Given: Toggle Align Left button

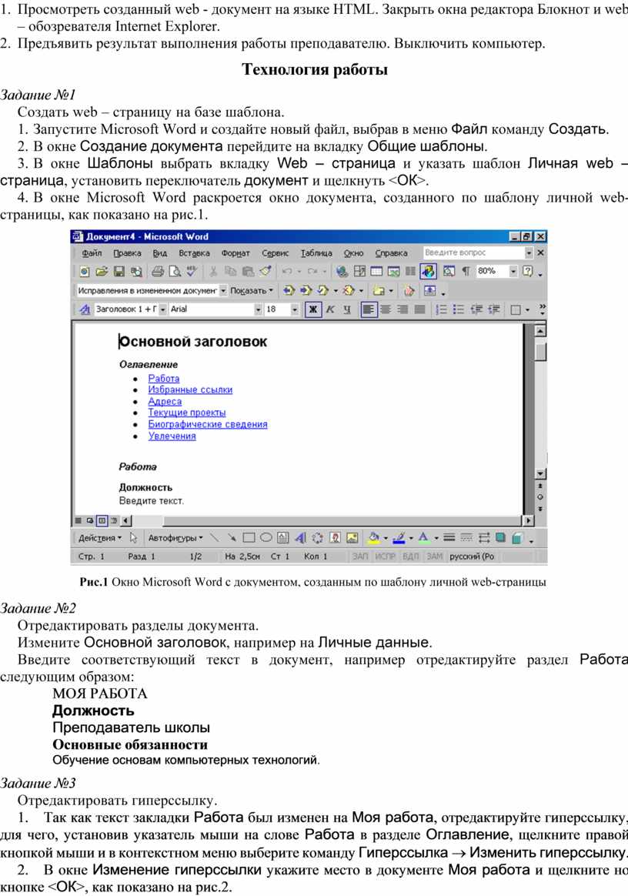Looking at the screenshot, I should point(369,309).
